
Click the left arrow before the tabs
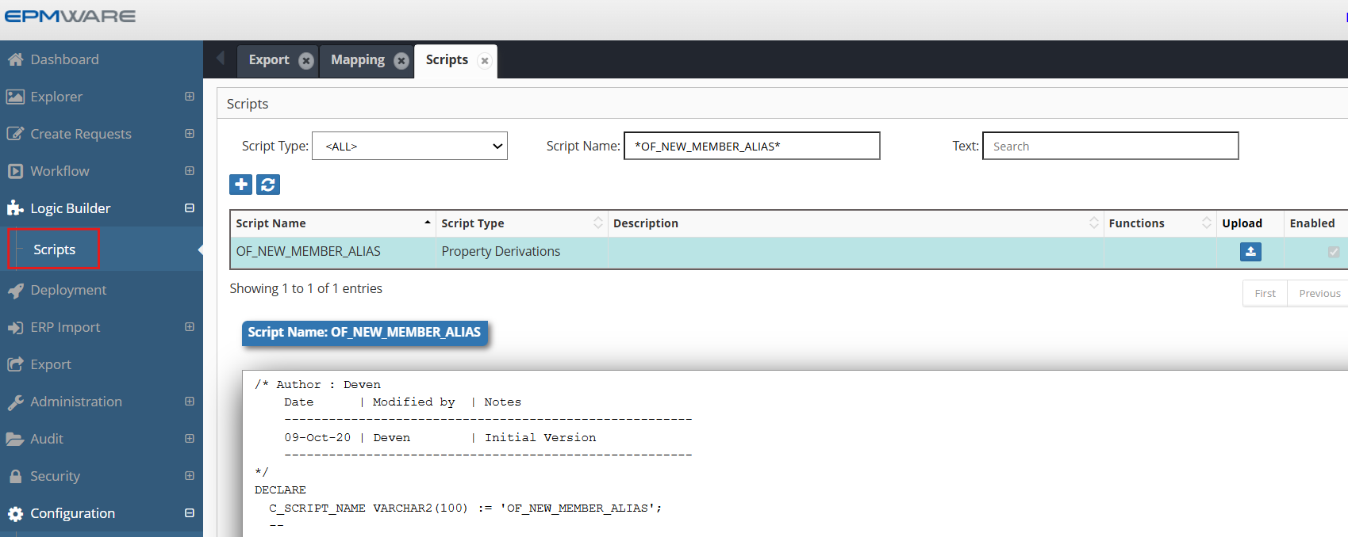point(221,58)
